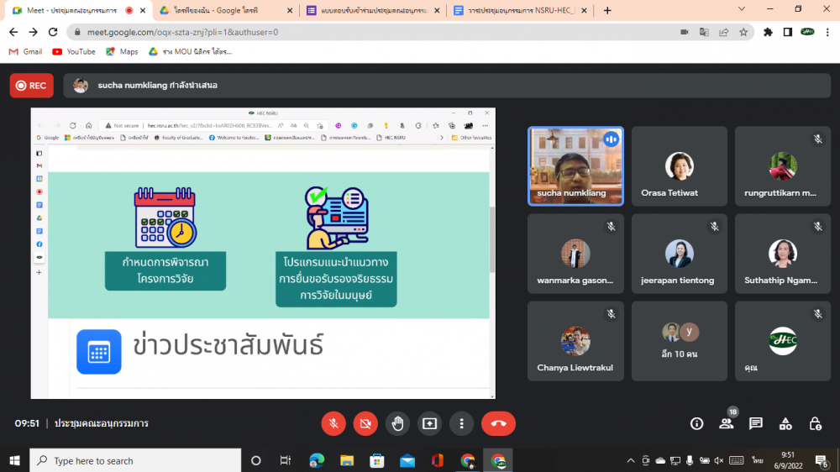Click the Gmail bookmark link
Screen dimensions: 840x472
[x=25, y=51]
